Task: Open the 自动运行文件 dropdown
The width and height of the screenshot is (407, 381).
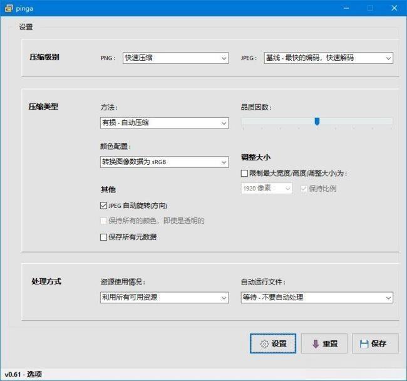Action: tap(317, 297)
